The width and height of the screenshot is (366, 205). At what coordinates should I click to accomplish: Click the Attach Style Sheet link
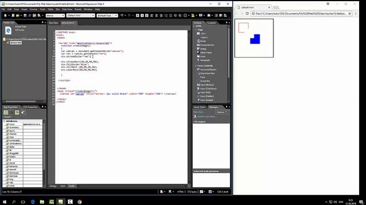[x=206, y=116]
